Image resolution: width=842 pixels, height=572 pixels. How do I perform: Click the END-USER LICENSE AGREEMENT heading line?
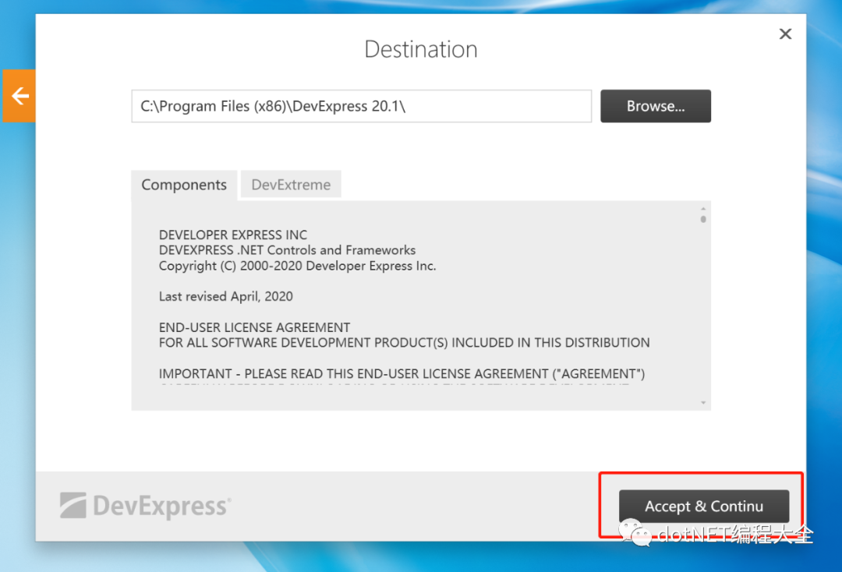[x=254, y=327]
